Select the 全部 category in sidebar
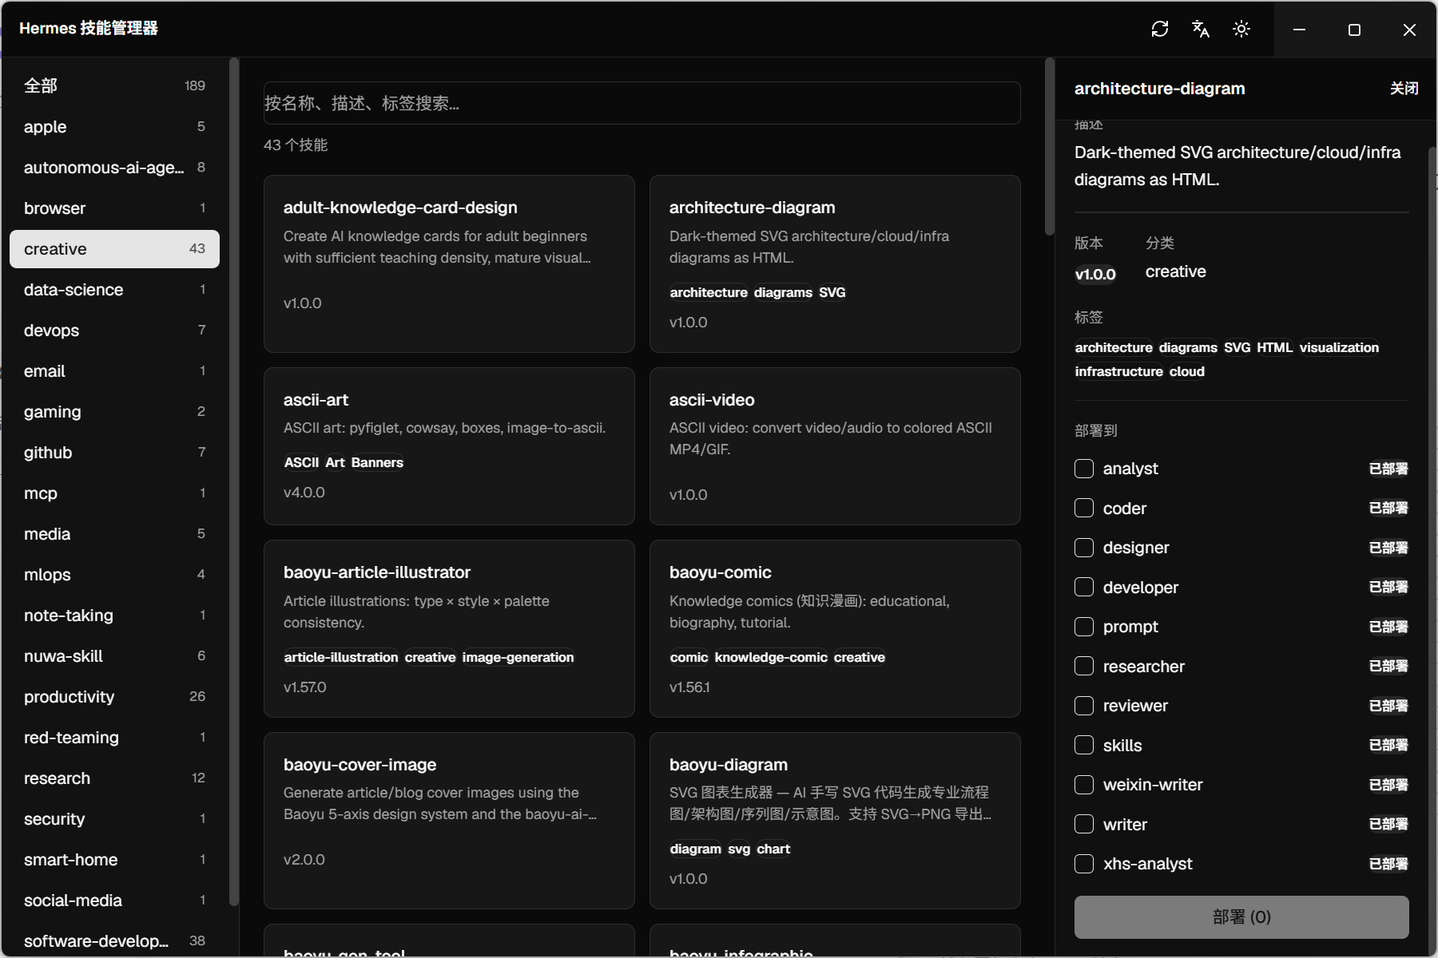This screenshot has height=958, width=1438. click(x=114, y=85)
